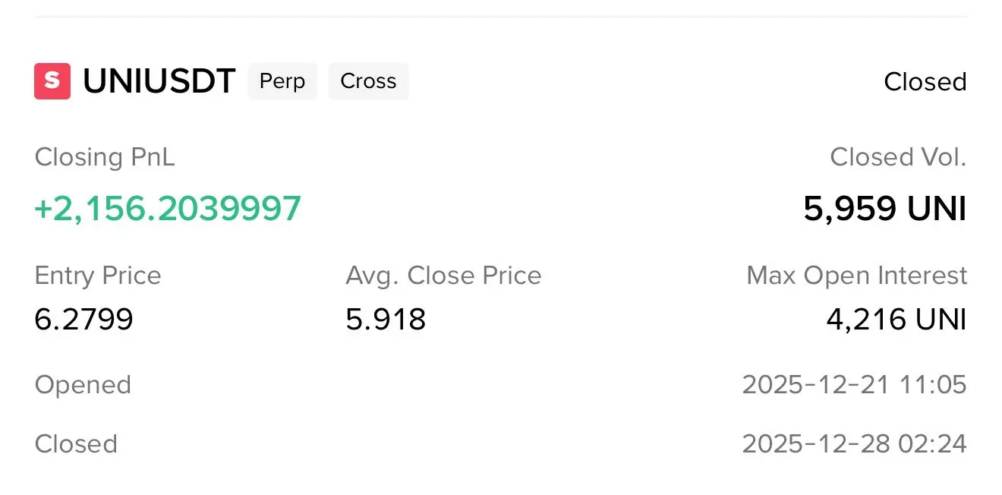Image resolution: width=1002 pixels, height=495 pixels.
Task: Click the Closed row label at bottom
Action: tap(76, 444)
